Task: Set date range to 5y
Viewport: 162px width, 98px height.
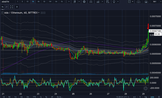Action: coord(46,97)
